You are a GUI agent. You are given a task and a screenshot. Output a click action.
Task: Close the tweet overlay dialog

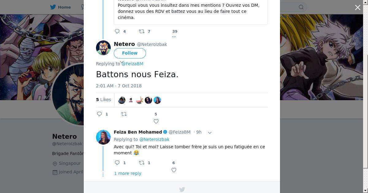(358, 8)
